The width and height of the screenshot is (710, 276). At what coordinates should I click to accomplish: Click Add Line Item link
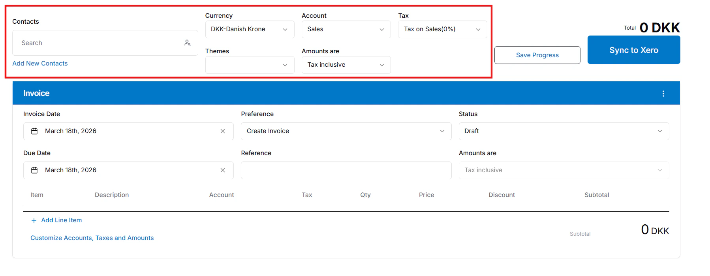point(61,220)
